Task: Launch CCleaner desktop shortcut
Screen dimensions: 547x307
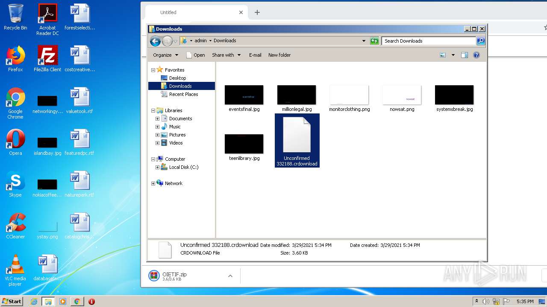Action: (x=15, y=226)
